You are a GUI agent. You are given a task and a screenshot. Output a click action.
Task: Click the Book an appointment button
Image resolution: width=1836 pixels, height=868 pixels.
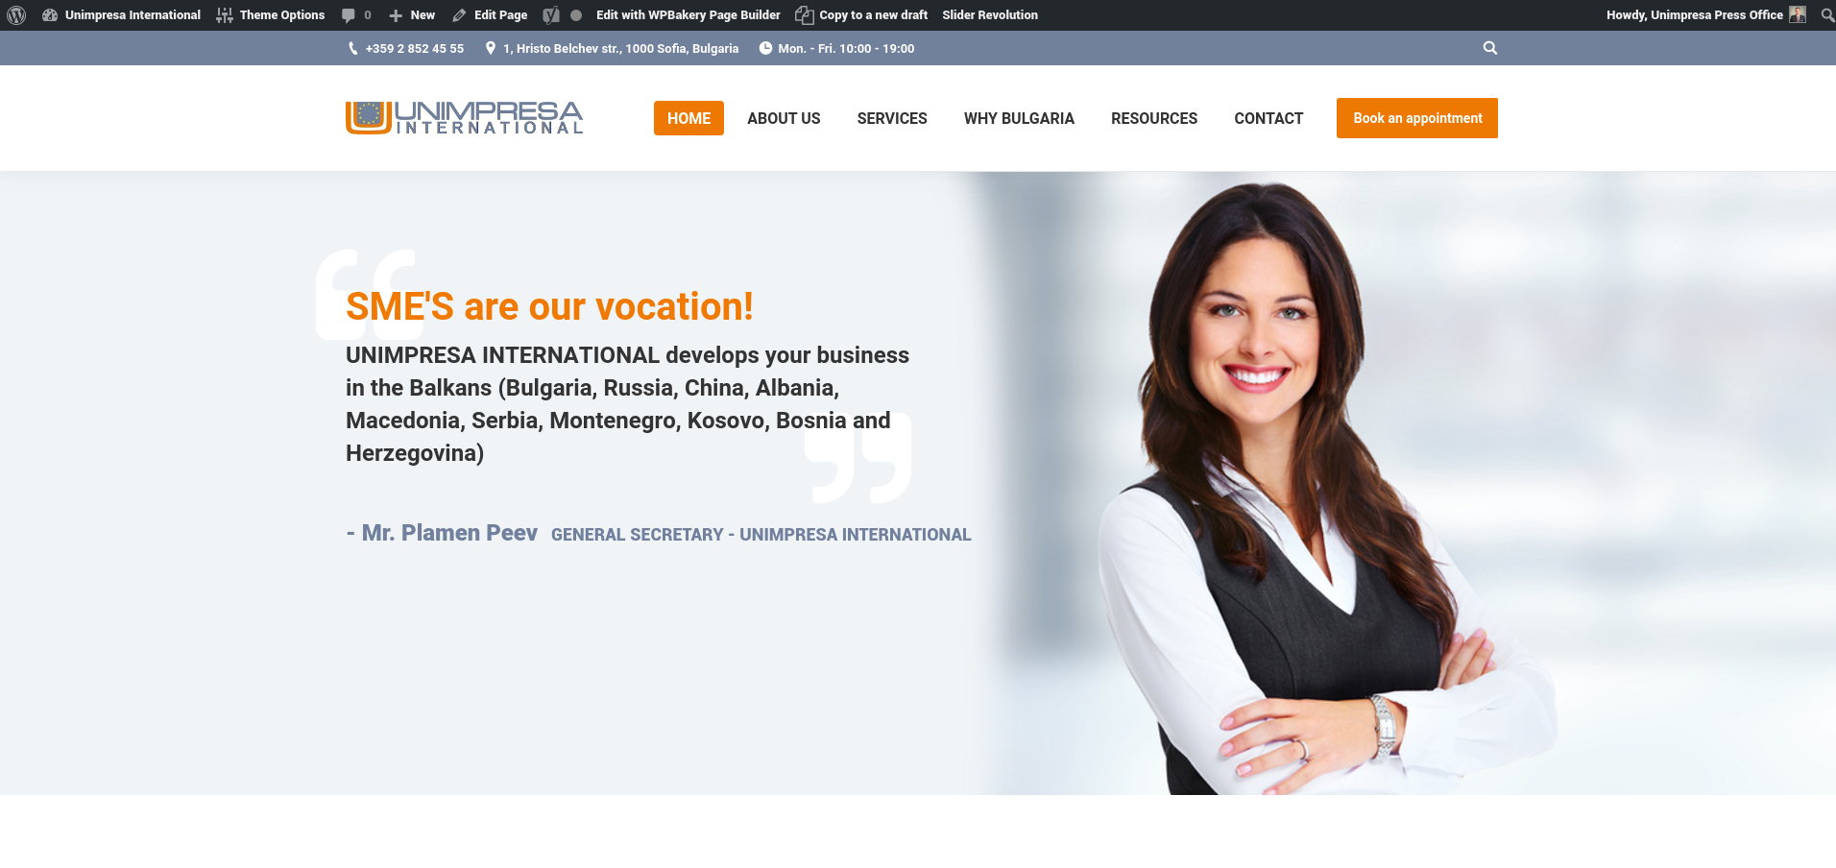coord(1417,118)
